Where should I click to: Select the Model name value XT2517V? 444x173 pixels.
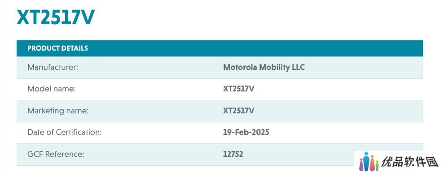click(x=239, y=89)
